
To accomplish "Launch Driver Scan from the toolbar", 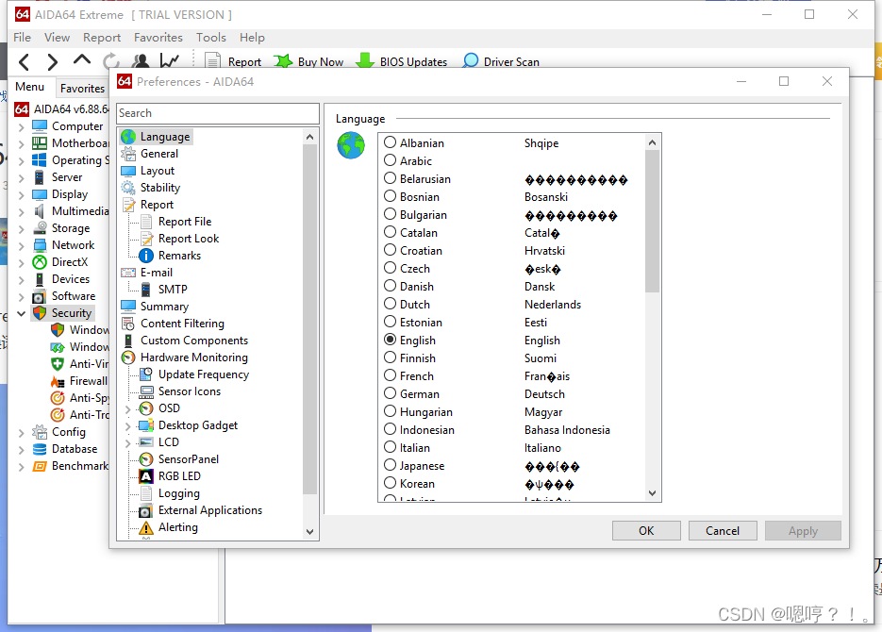I will pyautogui.click(x=501, y=61).
